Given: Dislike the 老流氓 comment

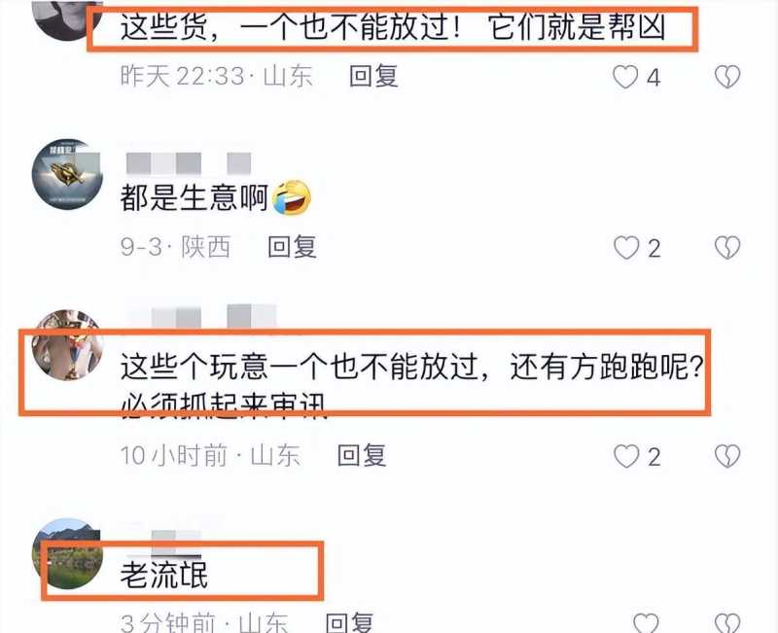Looking at the screenshot, I should pyautogui.click(x=727, y=623).
